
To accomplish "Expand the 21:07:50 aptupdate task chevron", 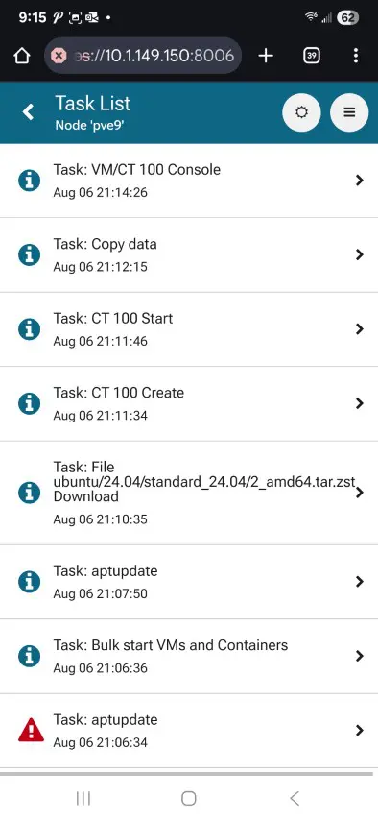I will click(359, 582).
